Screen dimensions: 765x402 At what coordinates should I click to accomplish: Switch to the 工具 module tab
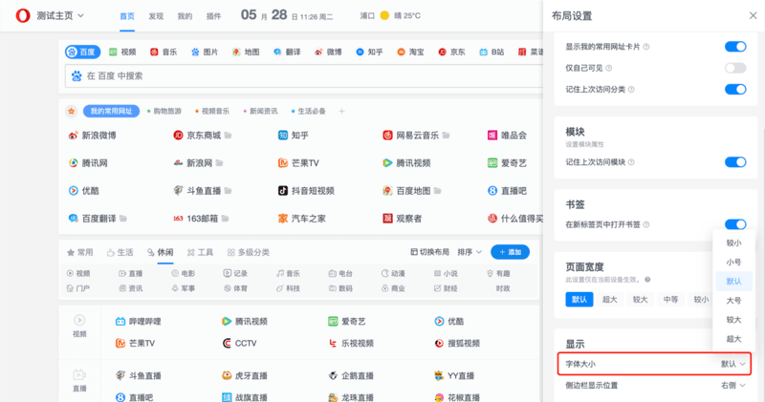[x=200, y=252]
